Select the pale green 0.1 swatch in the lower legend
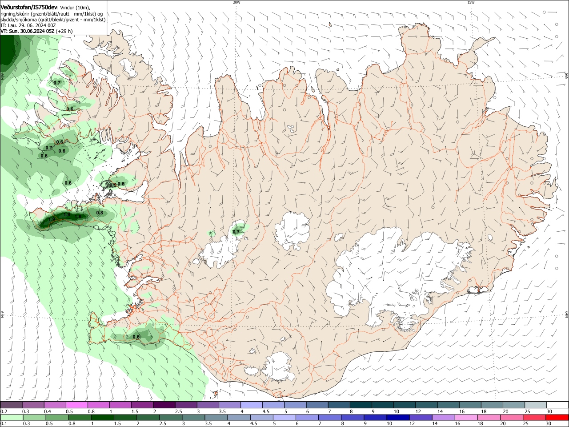Viewport: 569px width, 427px height. click(11, 417)
